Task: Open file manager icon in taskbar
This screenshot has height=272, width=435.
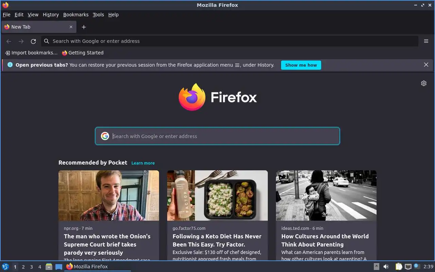Action: point(49,267)
